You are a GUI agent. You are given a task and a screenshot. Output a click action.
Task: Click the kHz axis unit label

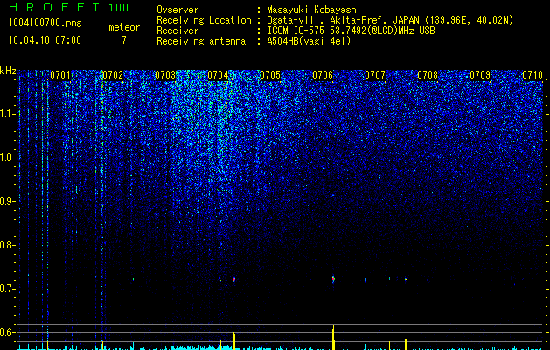[8, 71]
